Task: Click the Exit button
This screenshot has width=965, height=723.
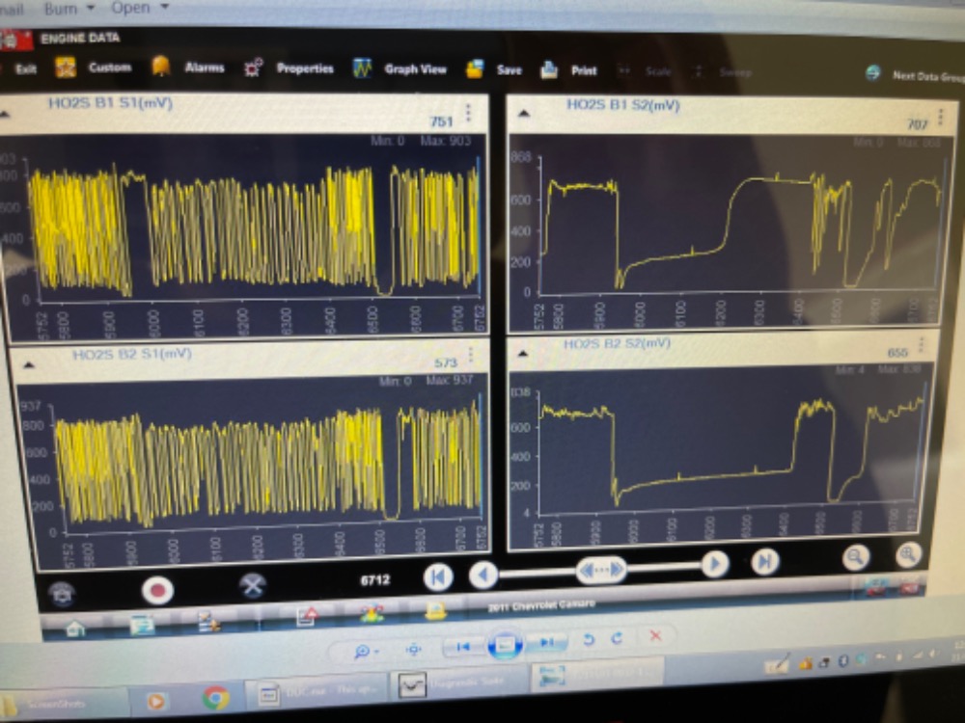Action: (x=17, y=68)
